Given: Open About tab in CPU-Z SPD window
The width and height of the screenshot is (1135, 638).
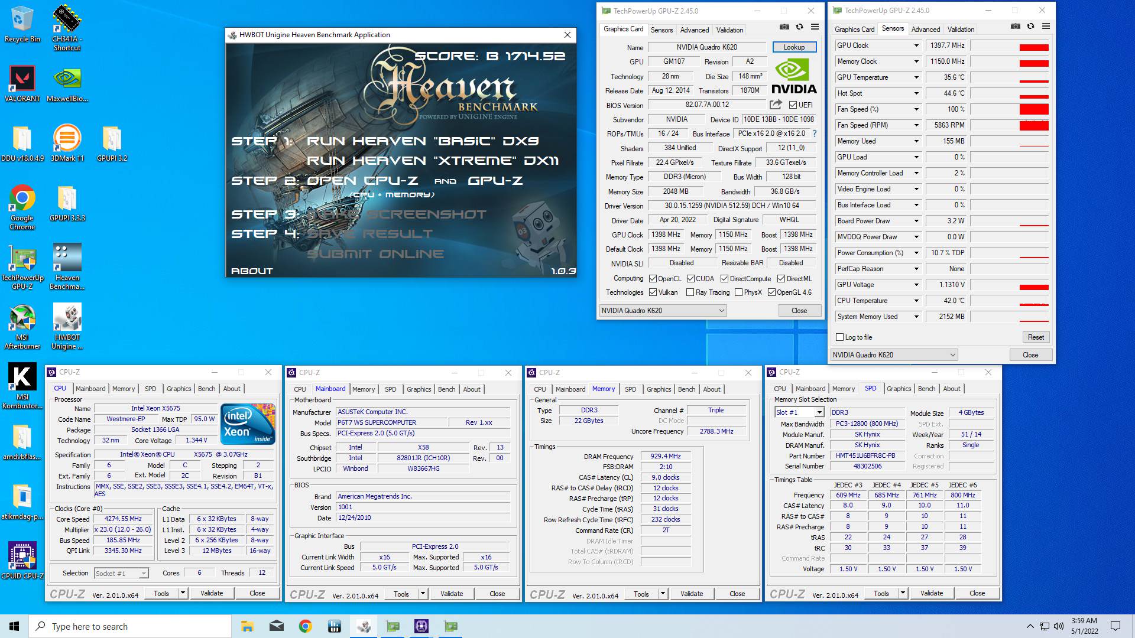Looking at the screenshot, I should (951, 389).
